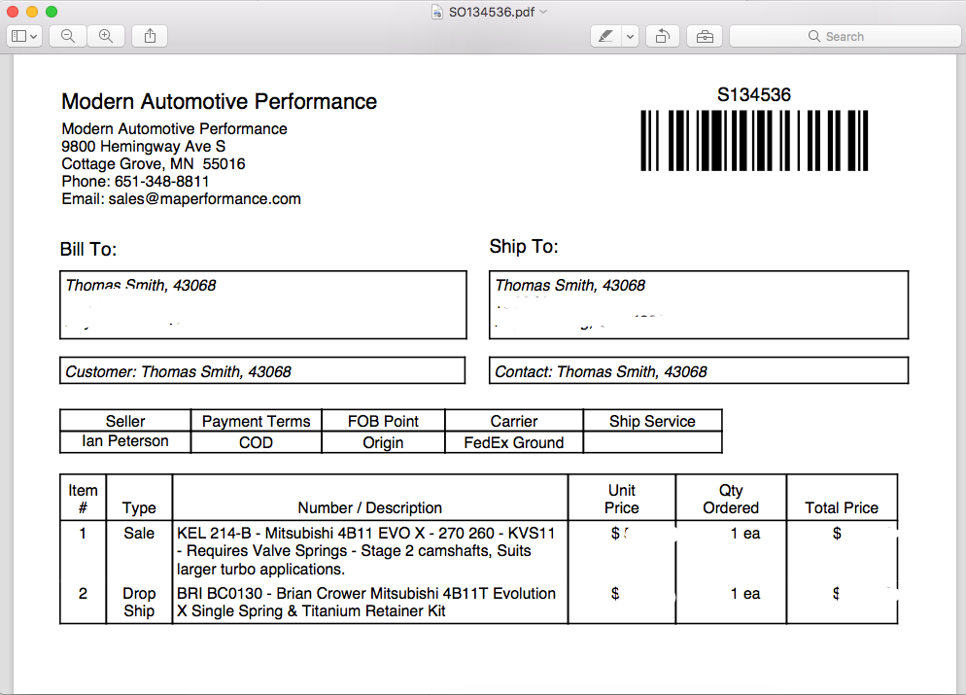This screenshot has width=966, height=695.
Task: Click the FedEx Ground carrier cell
Action: (513, 443)
